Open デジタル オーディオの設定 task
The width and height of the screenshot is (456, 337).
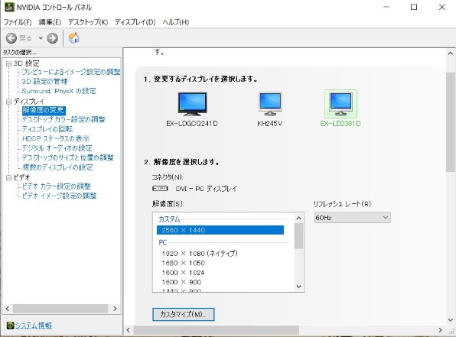click(x=57, y=148)
